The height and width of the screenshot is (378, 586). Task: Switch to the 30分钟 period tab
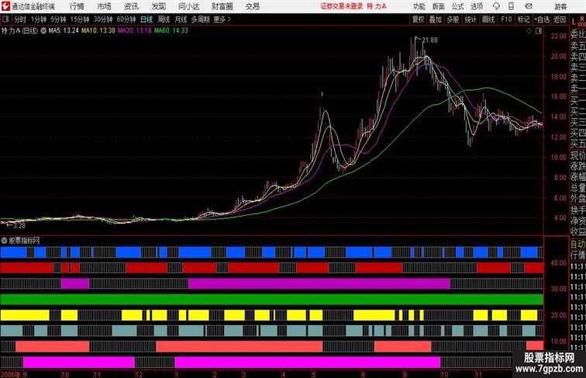click(x=103, y=19)
